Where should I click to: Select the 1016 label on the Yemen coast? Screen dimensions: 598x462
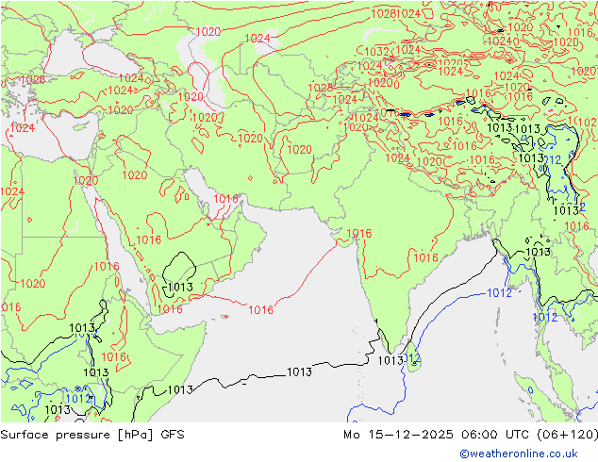pos(170,309)
